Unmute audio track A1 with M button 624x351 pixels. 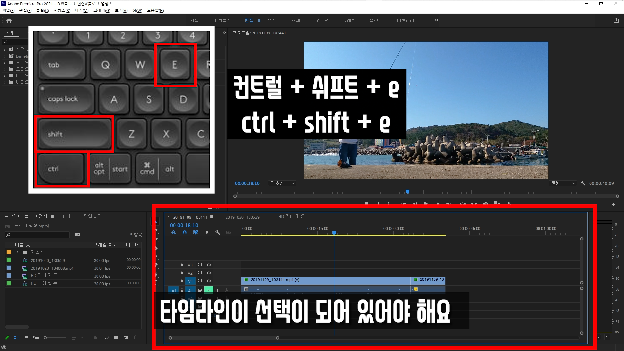click(209, 290)
